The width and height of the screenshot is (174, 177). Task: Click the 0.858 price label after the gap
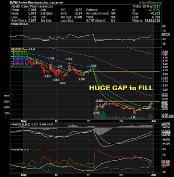click(100, 100)
